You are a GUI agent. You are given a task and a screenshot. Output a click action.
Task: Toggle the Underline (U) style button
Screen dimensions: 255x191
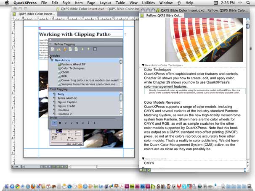pyautogui.click(x=72, y=123)
